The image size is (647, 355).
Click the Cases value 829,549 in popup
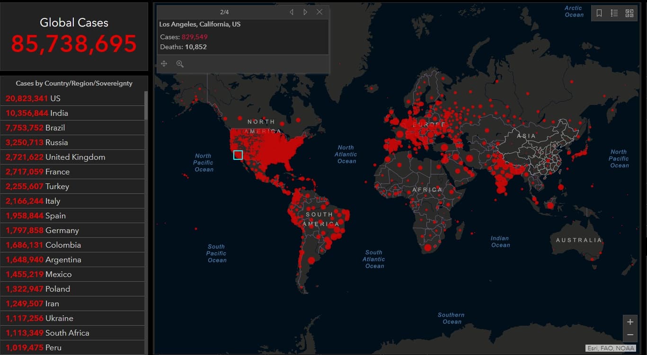195,37
